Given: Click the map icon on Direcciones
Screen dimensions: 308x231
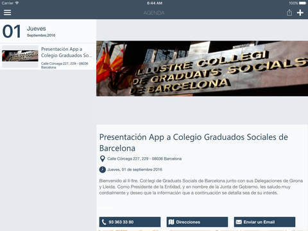Looking at the screenshot, I should pos(171,222).
